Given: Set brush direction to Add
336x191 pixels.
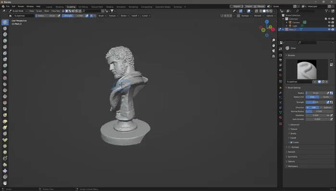Looking at the screenshot, I should (312, 107).
